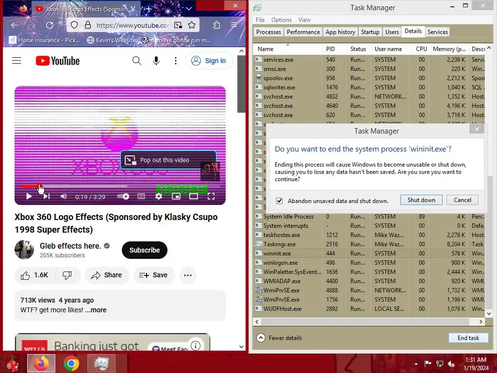Open Kevin's Website bookmark
Screen dimensions: 497x373
click(112, 40)
